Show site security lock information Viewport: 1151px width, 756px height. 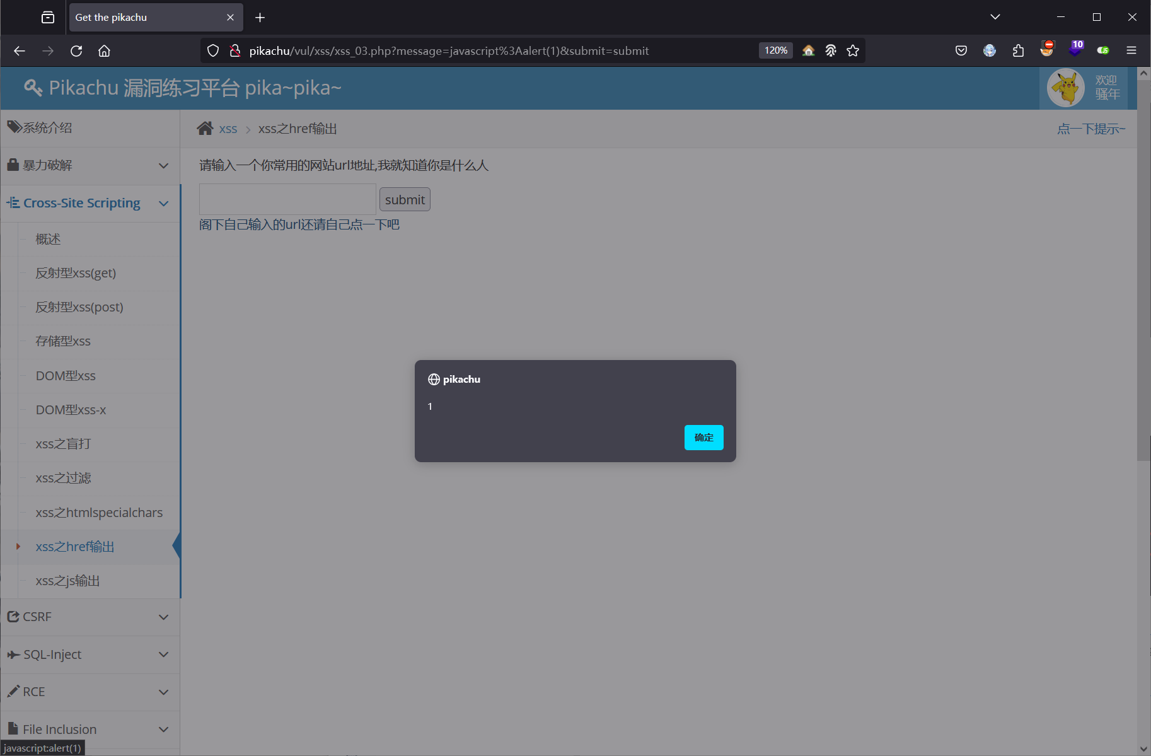click(x=234, y=50)
